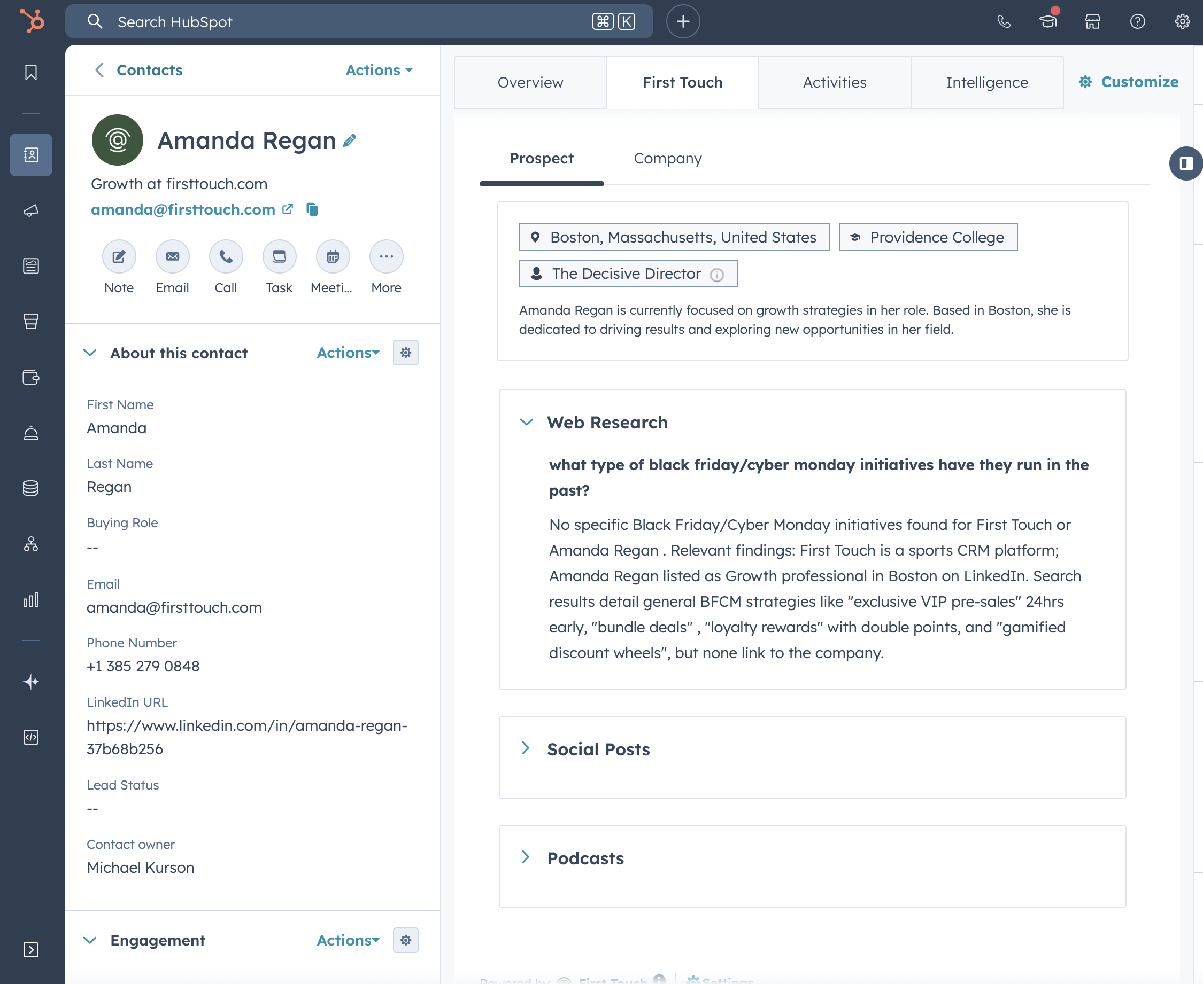Open the Reporting bar-chart icon in sidebar
1203x984 pixels.
(x=31, y=599)
